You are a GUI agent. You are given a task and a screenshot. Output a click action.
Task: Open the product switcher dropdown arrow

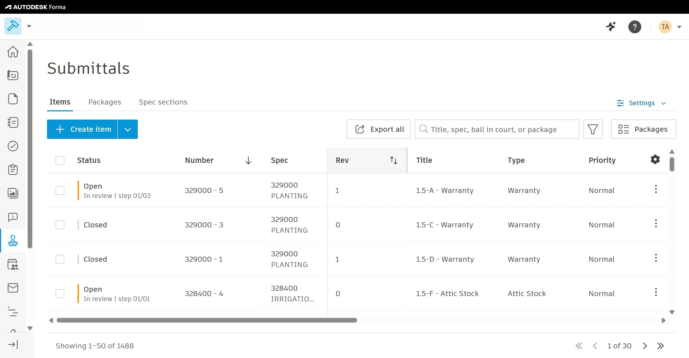(29, 26)
